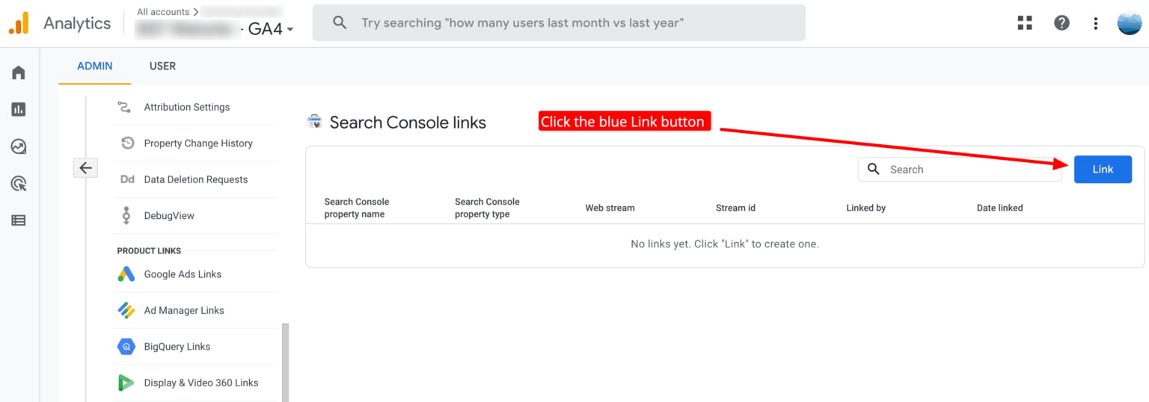The width and height of the screenshot is (1149, 402).
Task: Click the Date linked column header
Action: click(999, 208)
